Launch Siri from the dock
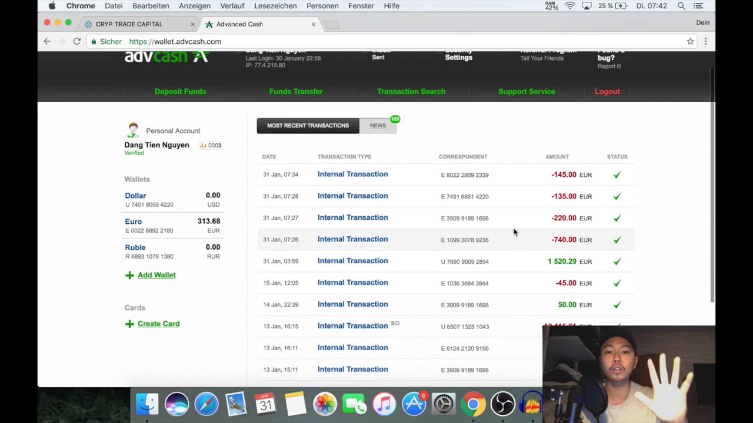Image resolution: width=753 pixels, height=423 pixels. 176,404
